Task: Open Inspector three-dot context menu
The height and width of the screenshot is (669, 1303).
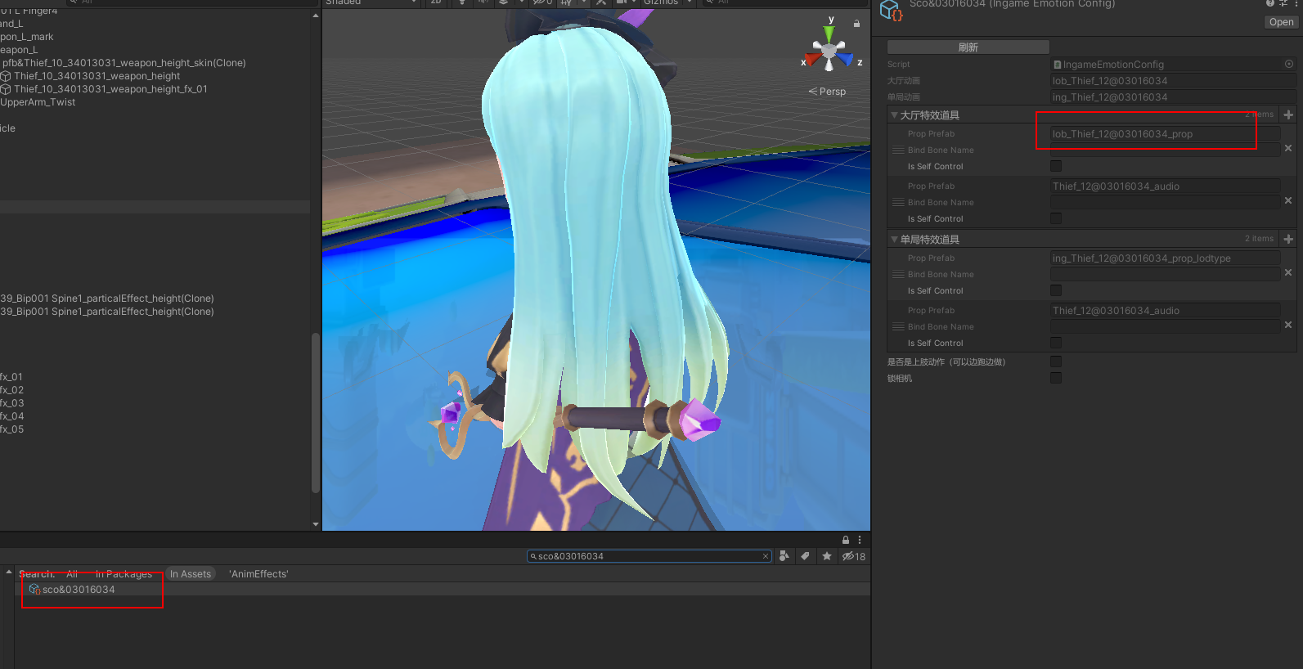Action: pos(1297,3)
